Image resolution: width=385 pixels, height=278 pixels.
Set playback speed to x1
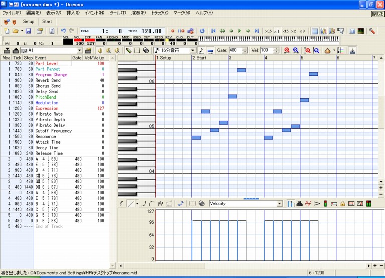pyautogui.click(x=277, y=31)
